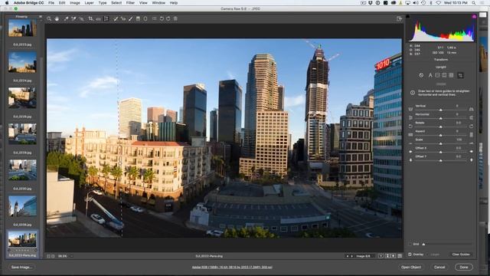Select the Spot Removal tool
490x276 pixels.
click(116, 18)
